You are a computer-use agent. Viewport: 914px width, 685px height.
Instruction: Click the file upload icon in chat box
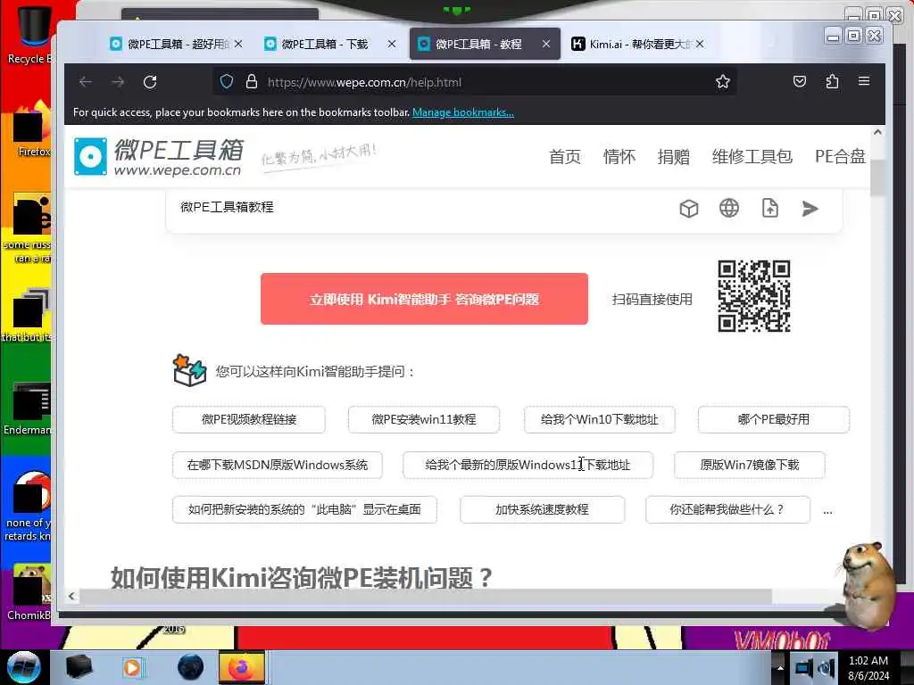770,208
